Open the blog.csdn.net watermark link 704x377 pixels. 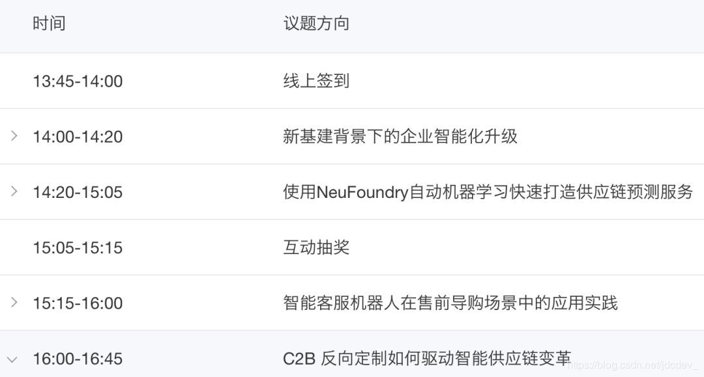click(x=632, y=365)
